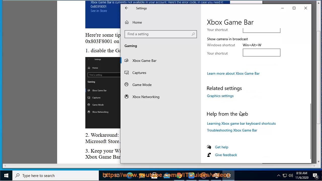Click the Captures sidebar icon

pos(127,73)
